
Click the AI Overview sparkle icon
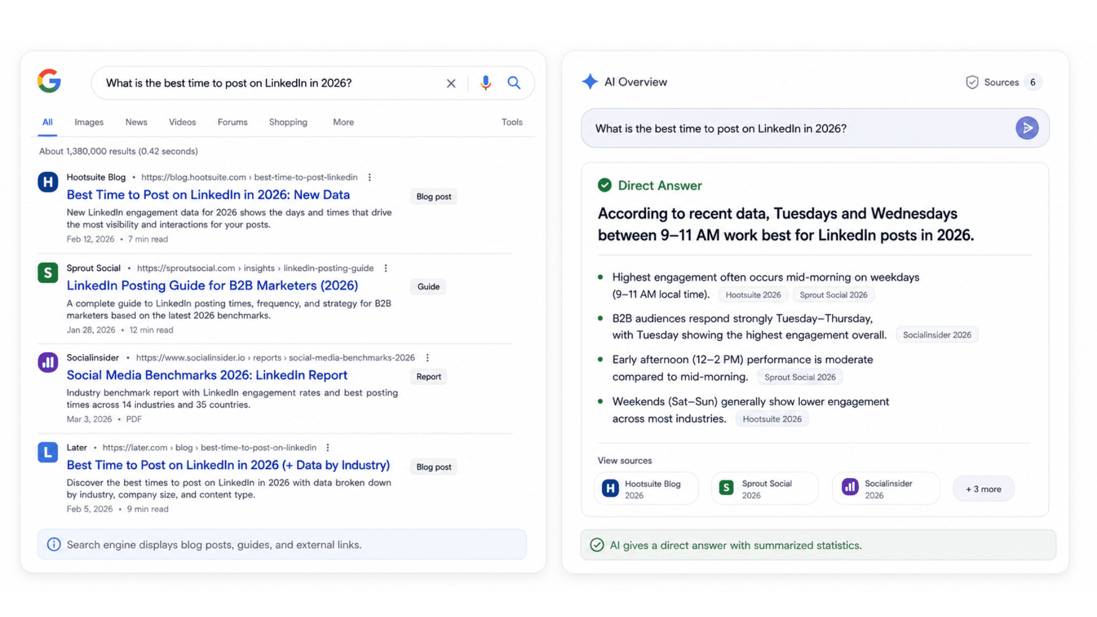[x=590, y=82]
